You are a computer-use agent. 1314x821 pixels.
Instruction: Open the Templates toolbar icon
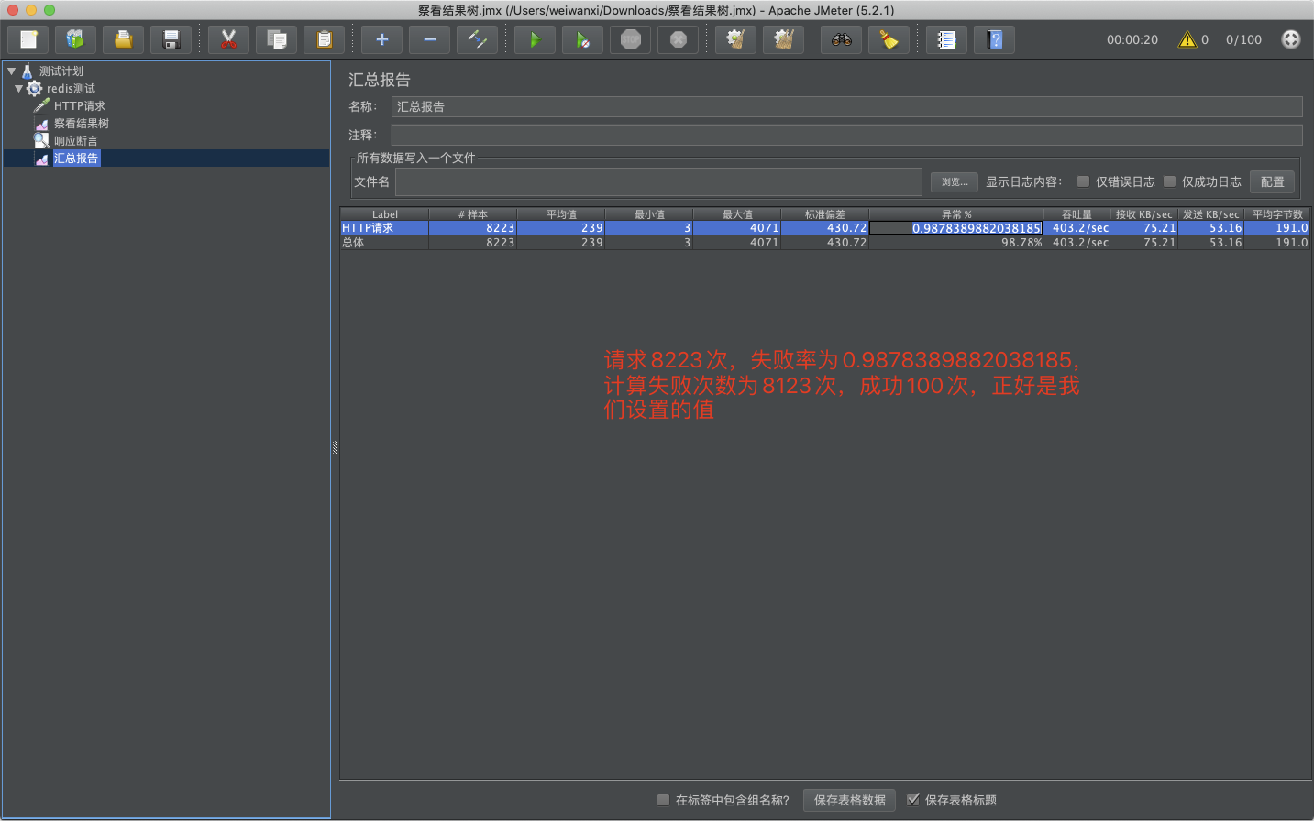pyautogui.click(x=76, y=39)
